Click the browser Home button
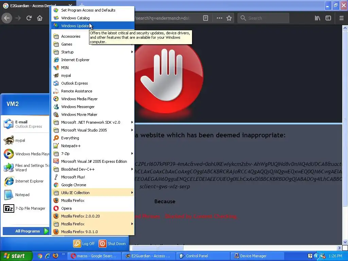348x261 pixels. 40,18
